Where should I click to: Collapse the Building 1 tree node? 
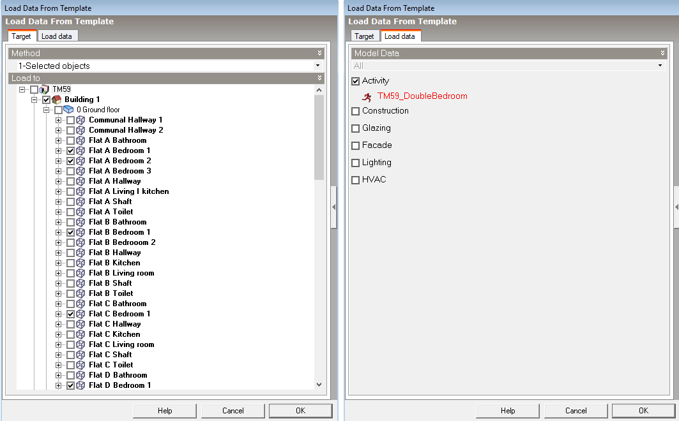[34, 100]
